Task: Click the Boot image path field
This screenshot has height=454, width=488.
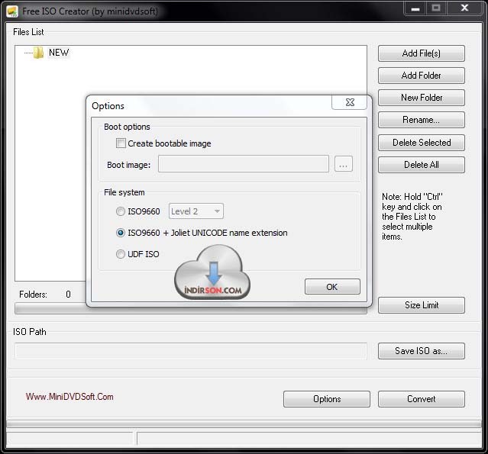Action: (x=244, y=164)
